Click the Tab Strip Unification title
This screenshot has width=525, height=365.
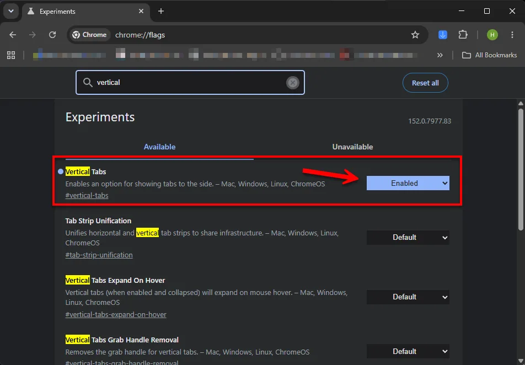click(98, 221)
